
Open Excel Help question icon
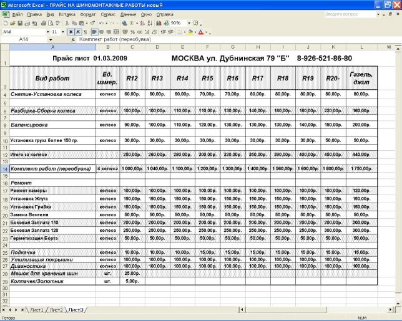[195, 23]
